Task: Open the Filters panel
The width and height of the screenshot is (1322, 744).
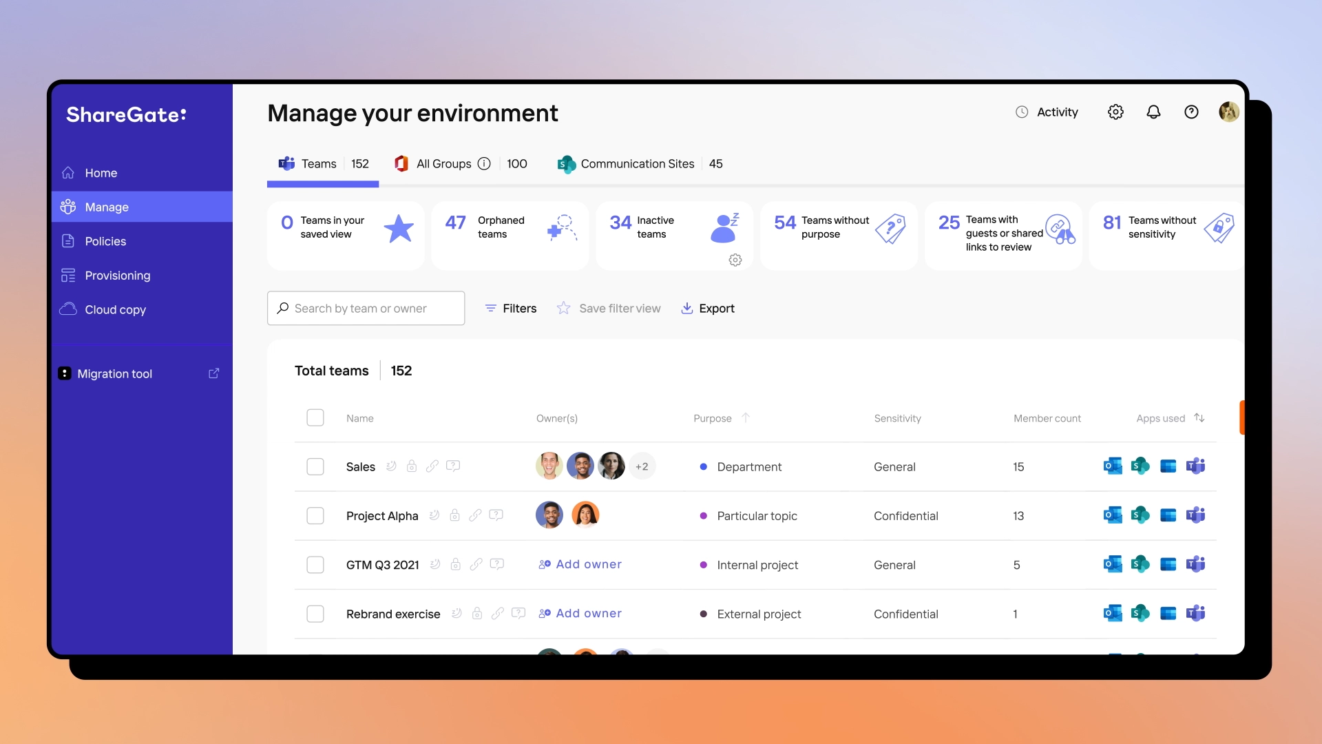Action: [x=510, y=309]
